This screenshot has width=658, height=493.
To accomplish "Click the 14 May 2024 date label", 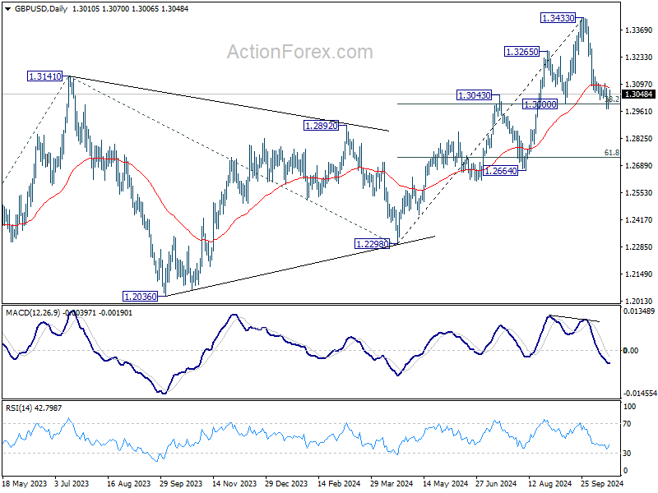I will point(445,483).
